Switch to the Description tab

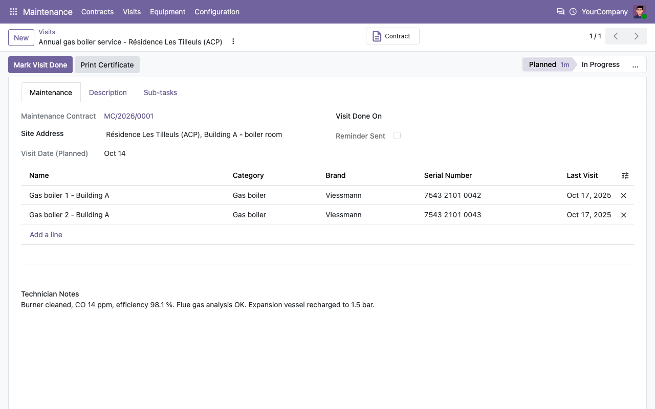pyautogui.click(x=108, y=93)
